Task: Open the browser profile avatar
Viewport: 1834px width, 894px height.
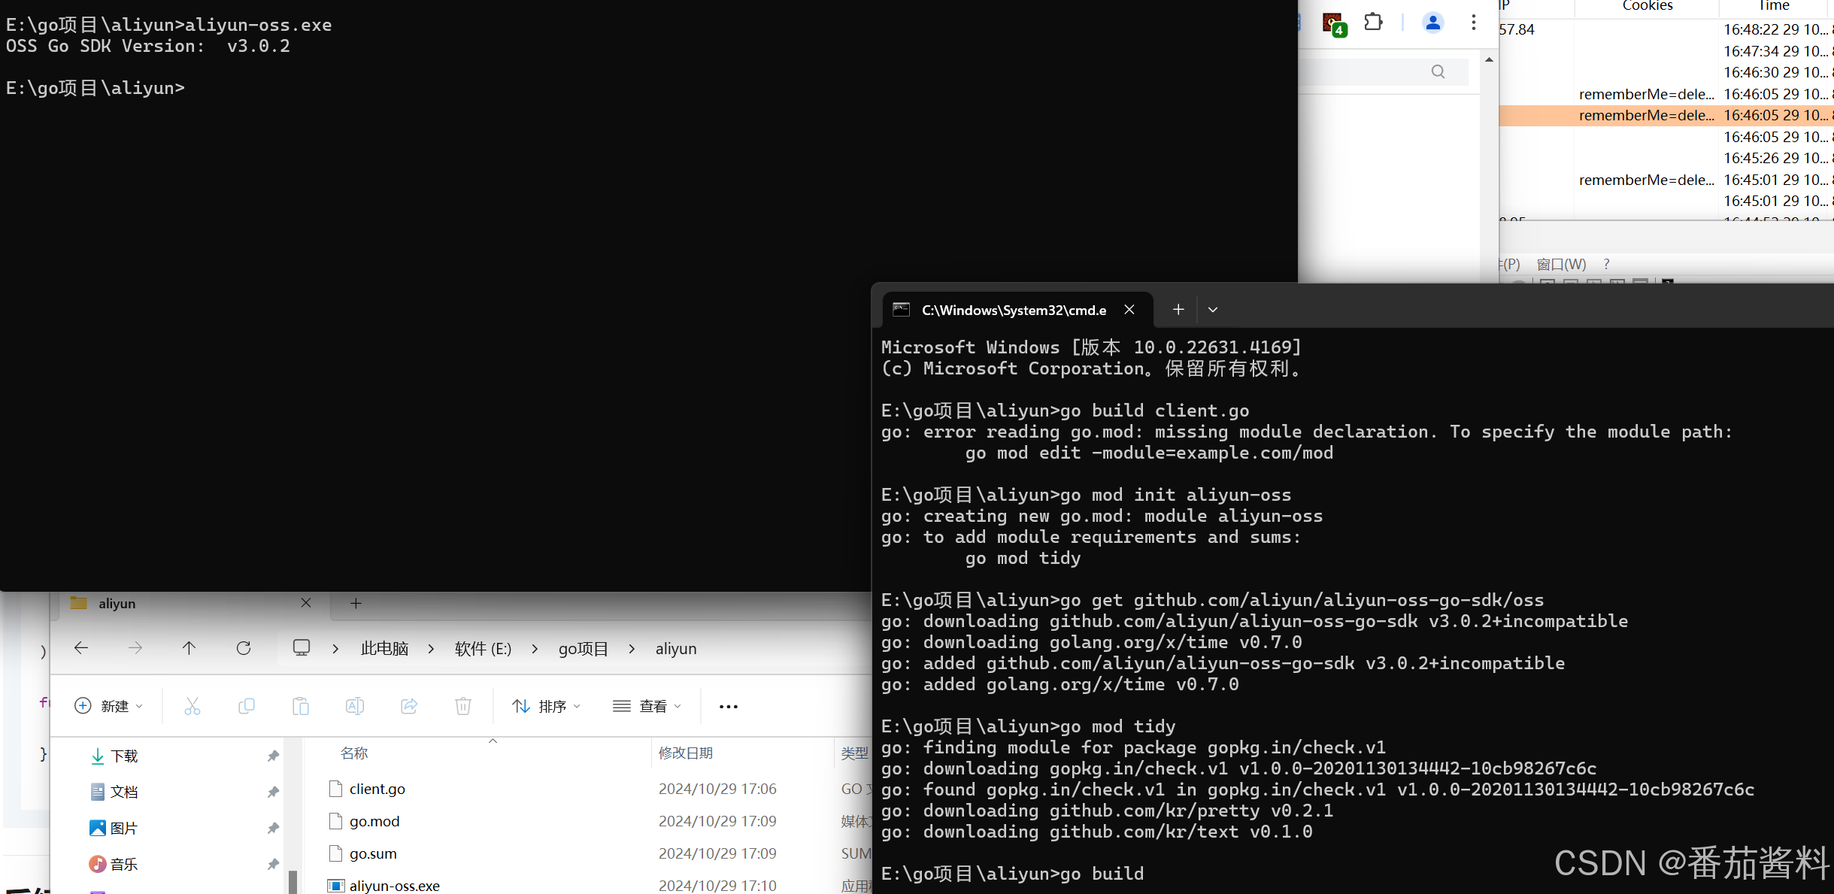Action: click(x=1432, y=23)
